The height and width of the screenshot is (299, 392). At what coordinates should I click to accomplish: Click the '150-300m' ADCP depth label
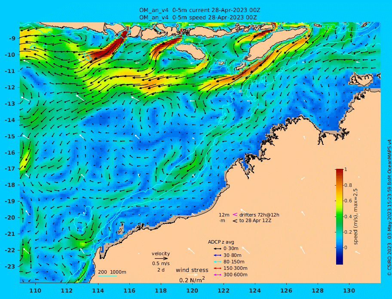coord(235,268)
